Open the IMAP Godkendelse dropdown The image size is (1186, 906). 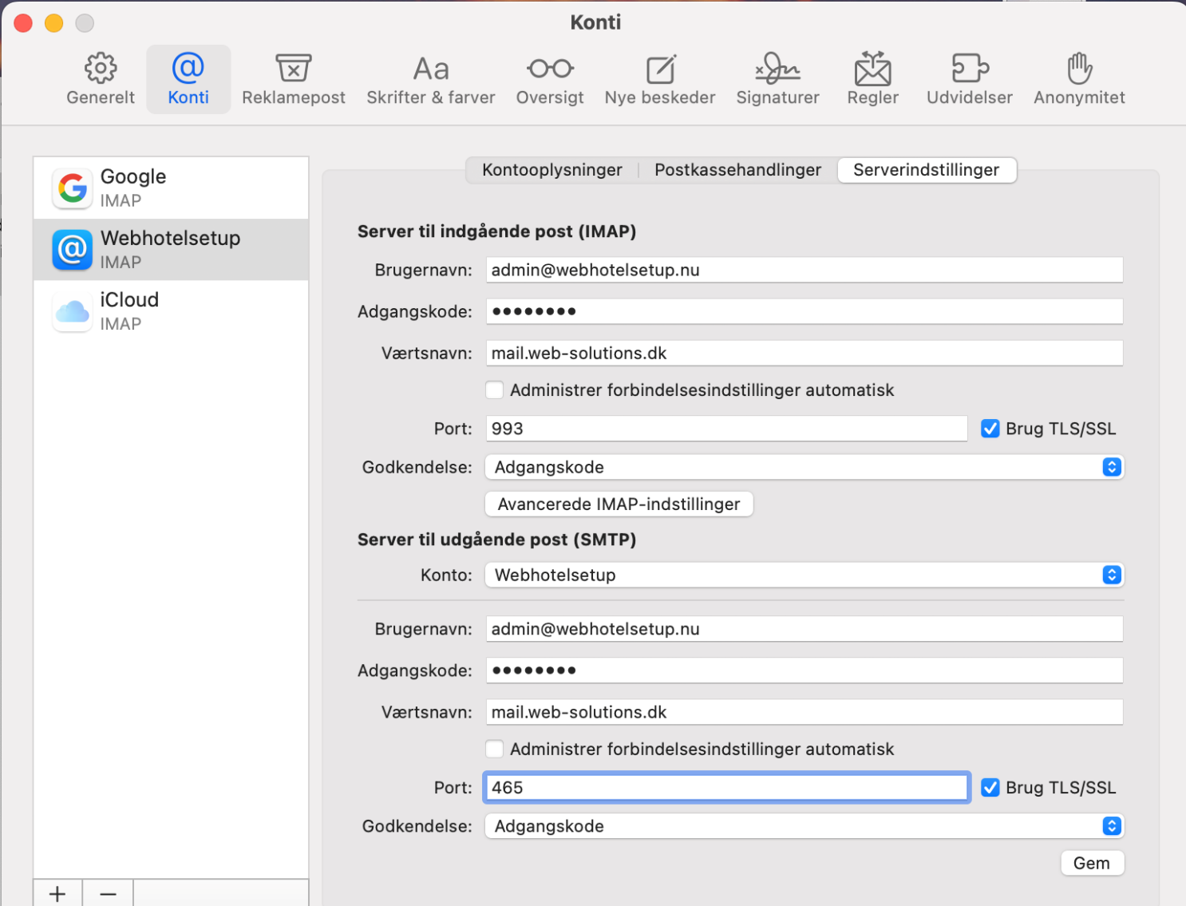(805, 467)
